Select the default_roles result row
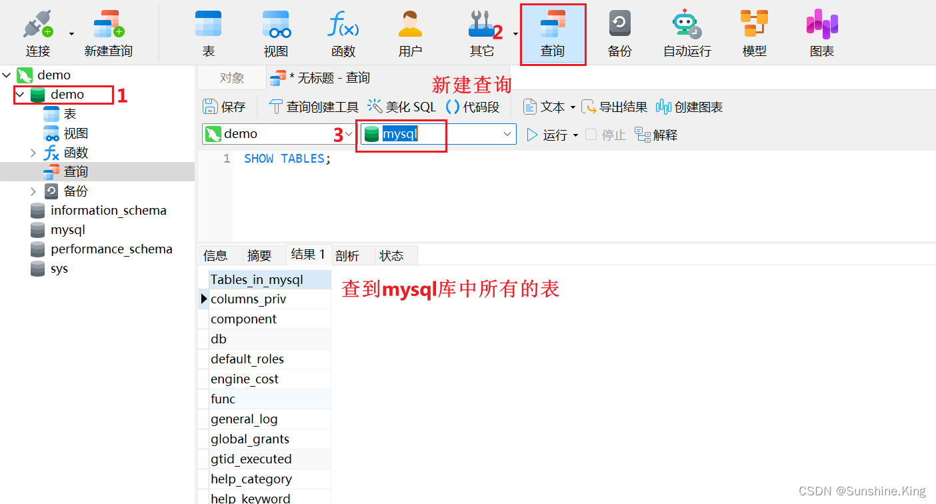 pyautogui.click(x=270, y=359)
